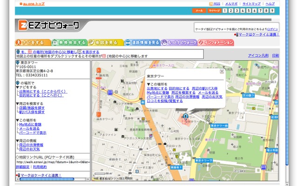Click 出発地にする in the map popup
Image resolution: width=298 pixels, height=186 pixels.
pos(157,89)
